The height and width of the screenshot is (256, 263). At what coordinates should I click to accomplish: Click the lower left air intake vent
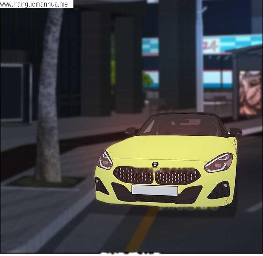(x=101, y=186)
